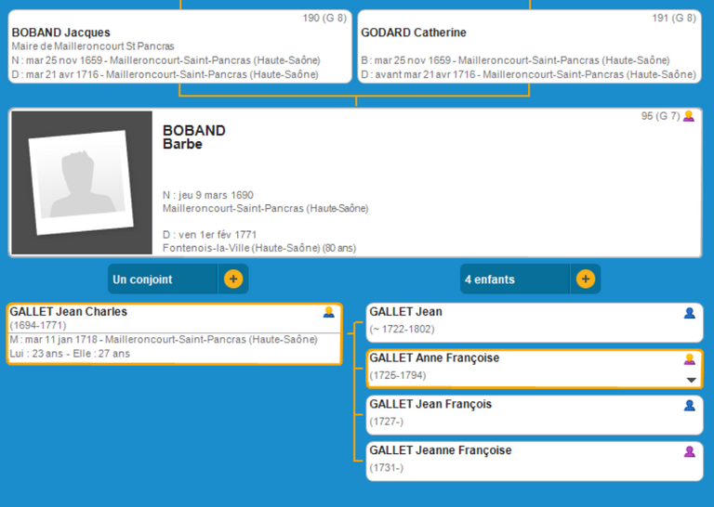Click blue person icon for GALLET Jean
The width and height of the screenshot is (714, 507).
pyautogui.click(x=690, y=313)
